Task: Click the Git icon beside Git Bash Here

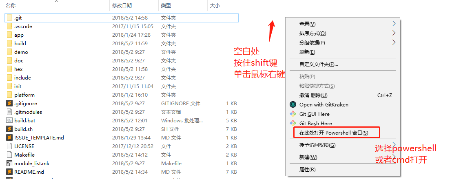Action: click(x=293, y=123)
